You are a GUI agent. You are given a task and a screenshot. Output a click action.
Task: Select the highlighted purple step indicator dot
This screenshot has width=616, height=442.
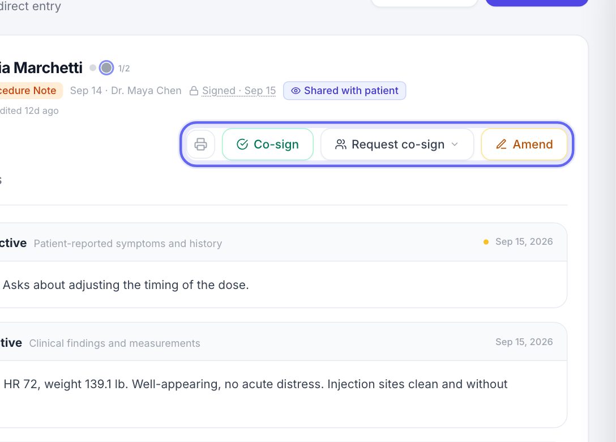click(106, 68)
